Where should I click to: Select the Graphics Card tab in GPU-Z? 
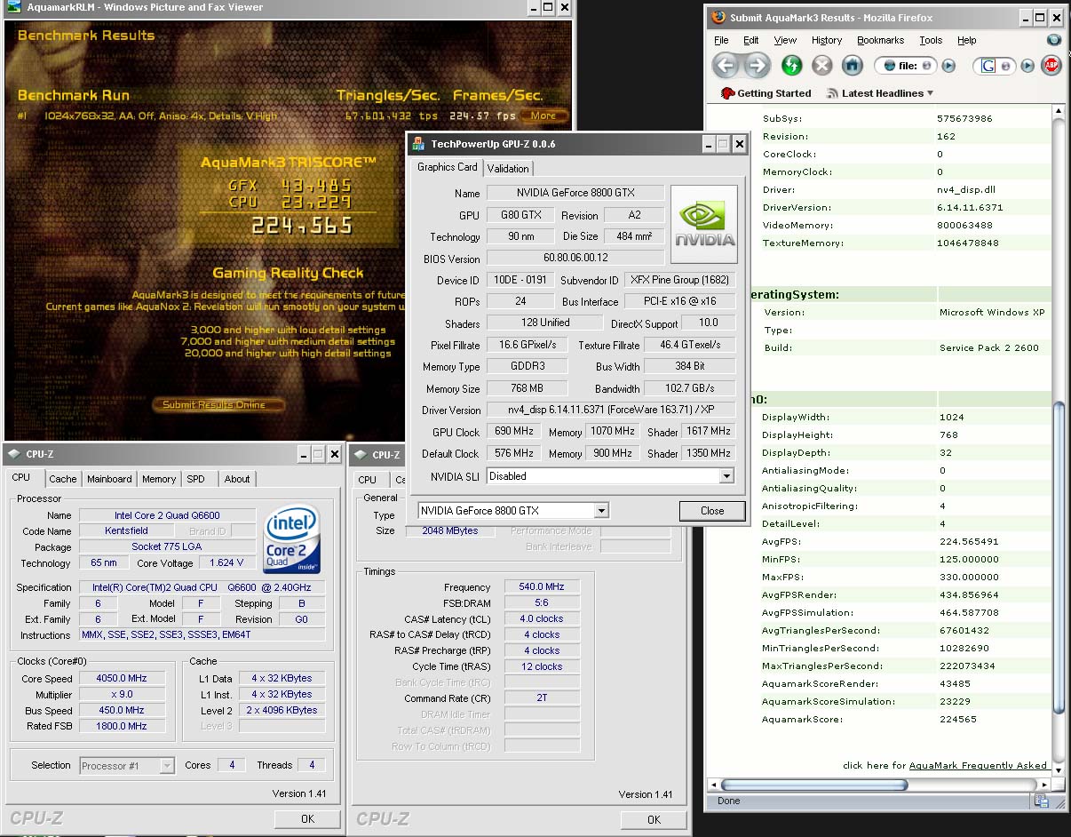tap(448, 167)
